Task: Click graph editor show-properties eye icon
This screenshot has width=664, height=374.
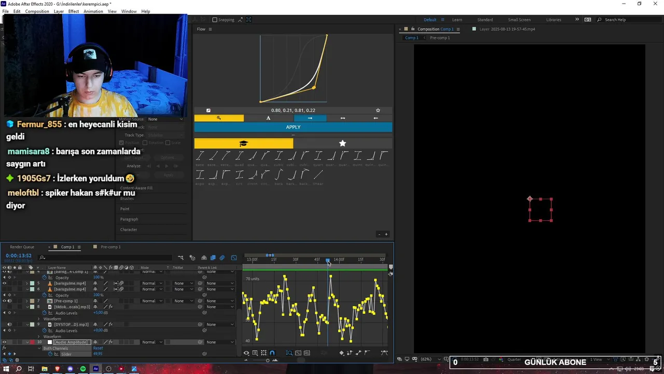Action: 246,353
